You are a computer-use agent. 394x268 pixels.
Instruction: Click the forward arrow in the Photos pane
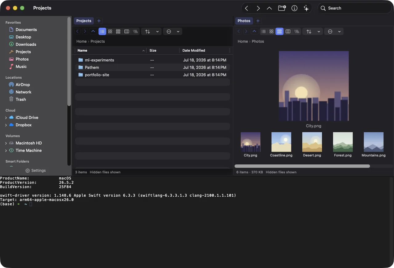246,31
